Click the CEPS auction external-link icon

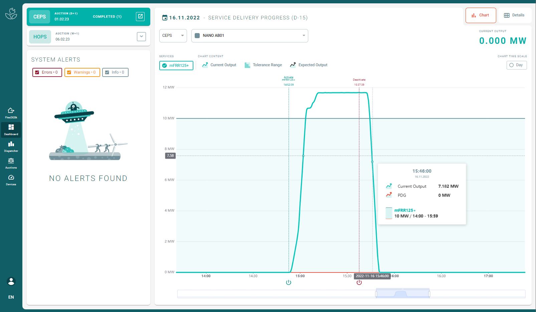[141, 16]
